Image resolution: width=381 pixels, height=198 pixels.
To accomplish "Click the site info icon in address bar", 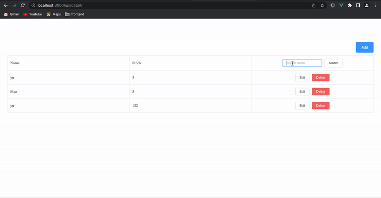I will (x=33, y=5).
